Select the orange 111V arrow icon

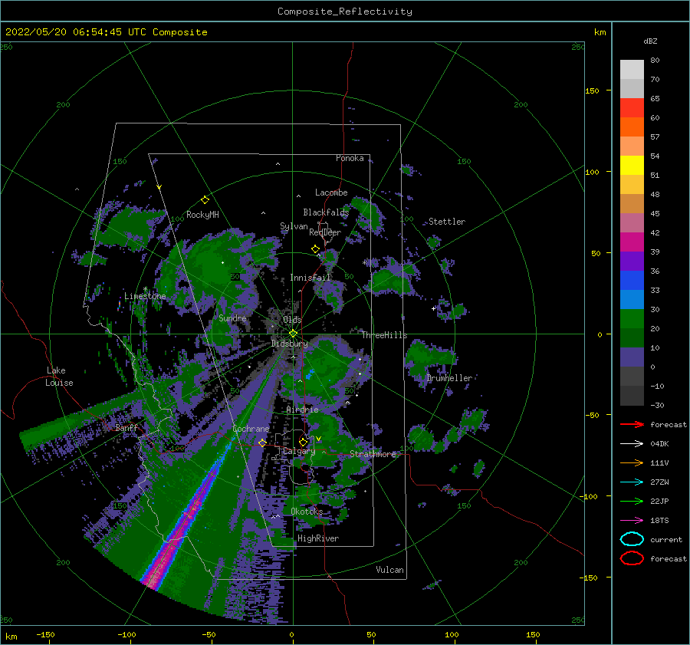click(632, 462)
